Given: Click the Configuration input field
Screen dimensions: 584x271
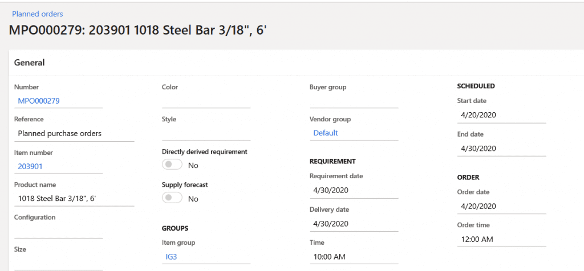Looking at the screenshot, I should [x=58, y=231].
